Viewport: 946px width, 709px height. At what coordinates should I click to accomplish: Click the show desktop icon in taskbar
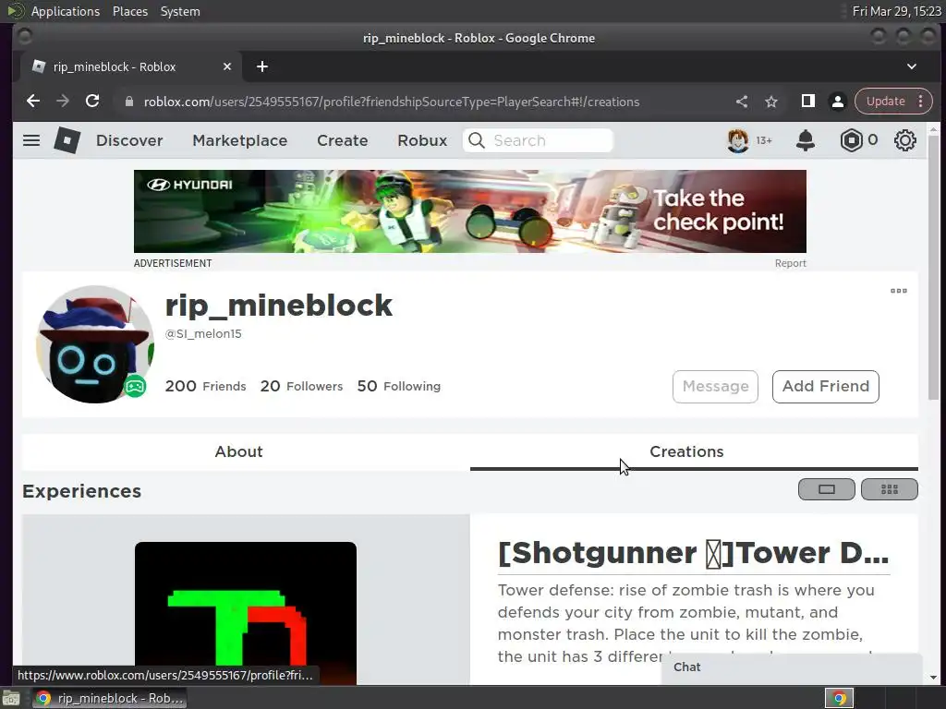click(10, 698)
